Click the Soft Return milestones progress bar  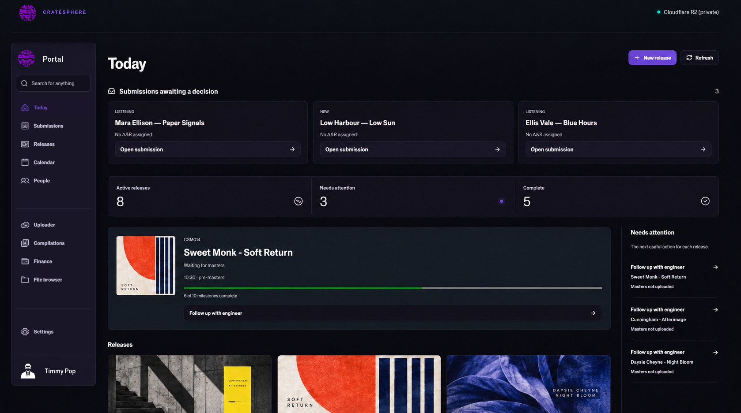coord(393,288)
